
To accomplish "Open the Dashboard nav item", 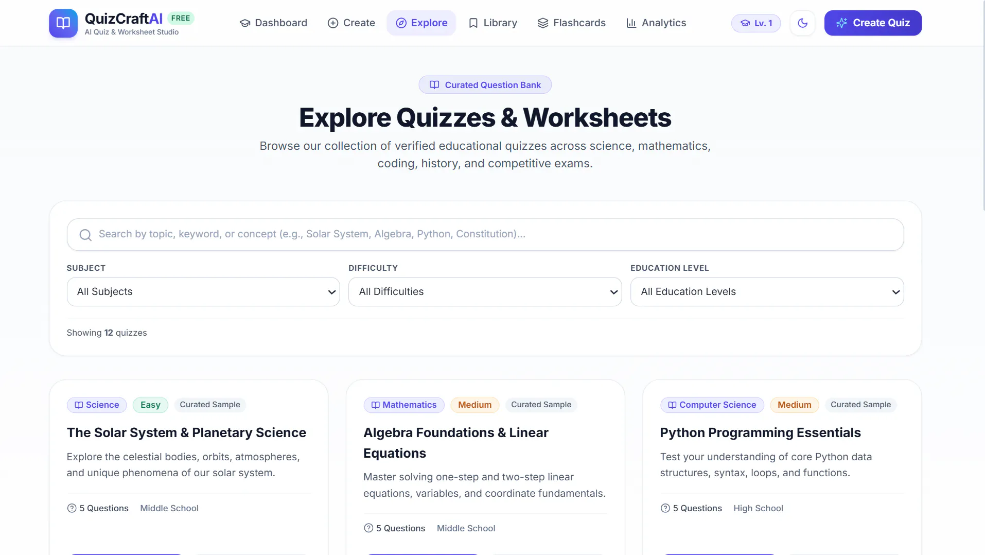I will click(273, 23).
